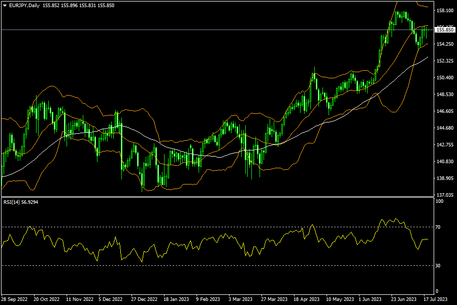Select the 140.830 price scale label
Screen dimensions: 457x305
pyautogui.click(x=445, y=162)
